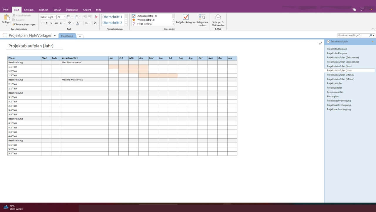The image size is (376, 212).
Task: Toggle bold formatting with the F button
Action: coord(42,23)
